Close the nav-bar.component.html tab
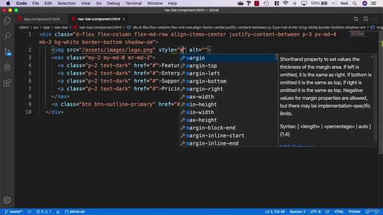 click(124, 19)
